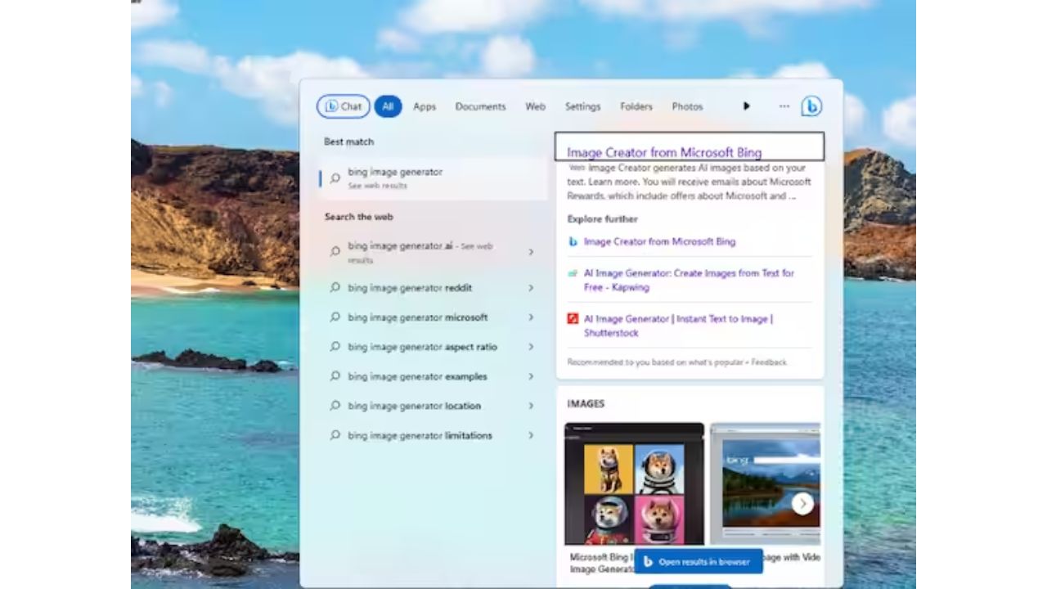This screenshot has width=1047, height=589.
Task: Select the All search filter tab
Action: [x=388, y=106]
